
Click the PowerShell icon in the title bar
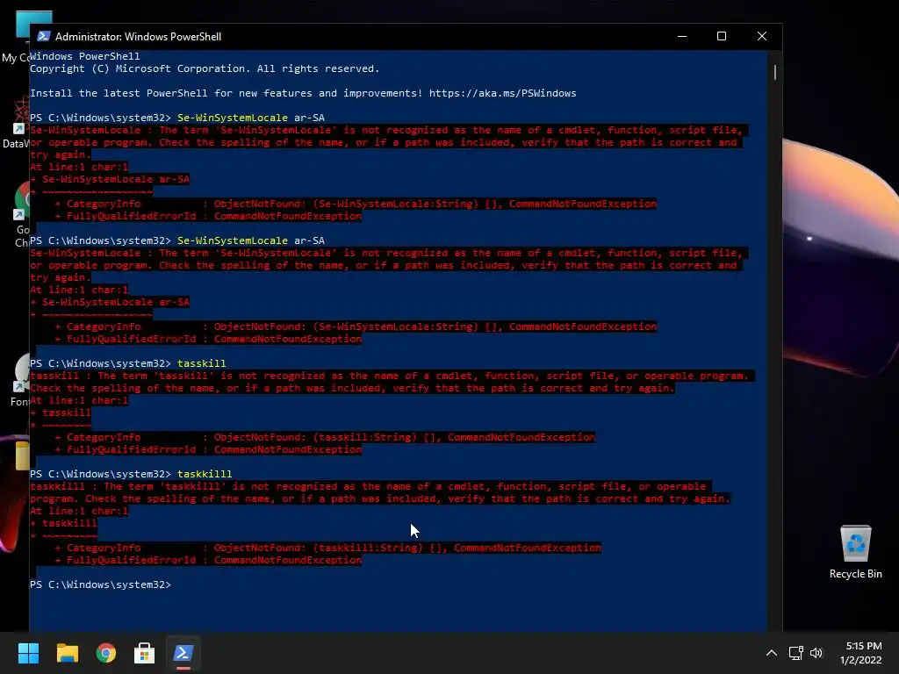coord(44,36)
